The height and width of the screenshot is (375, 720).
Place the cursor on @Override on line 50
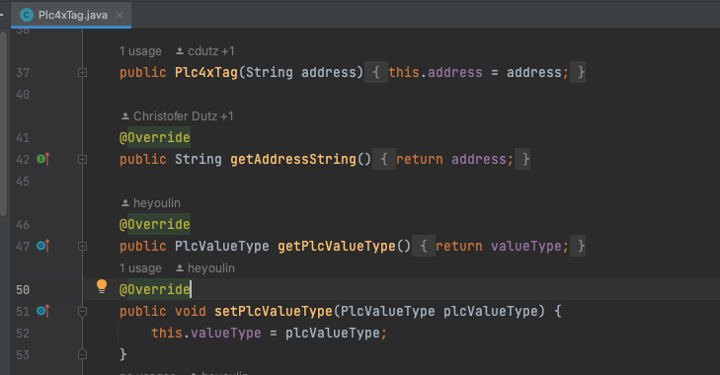tap(155, 289)
